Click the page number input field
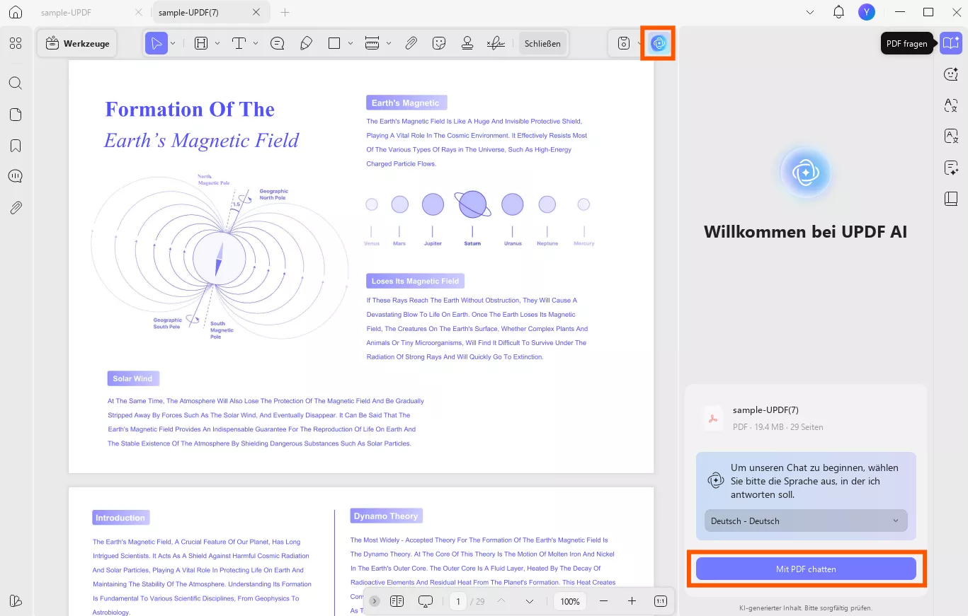968x616 pixels. click(x=457, y=600)
